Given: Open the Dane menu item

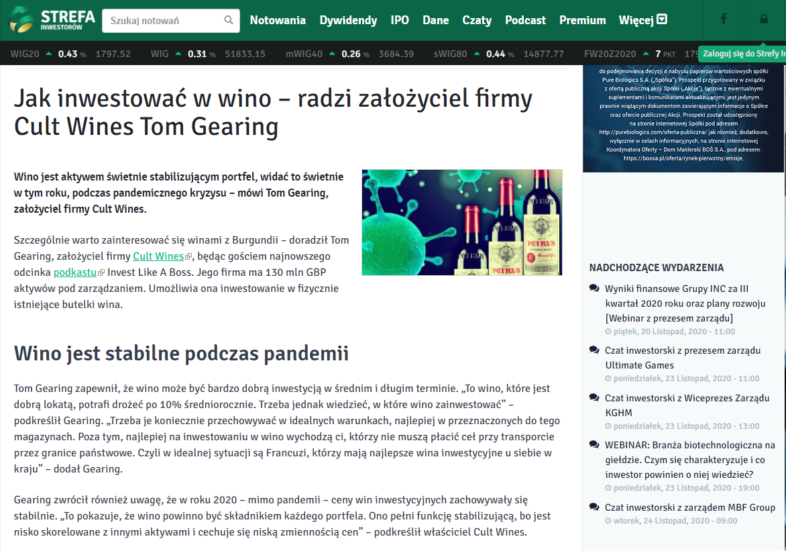Looking at the screenshot, I should (x=436, y=20).
